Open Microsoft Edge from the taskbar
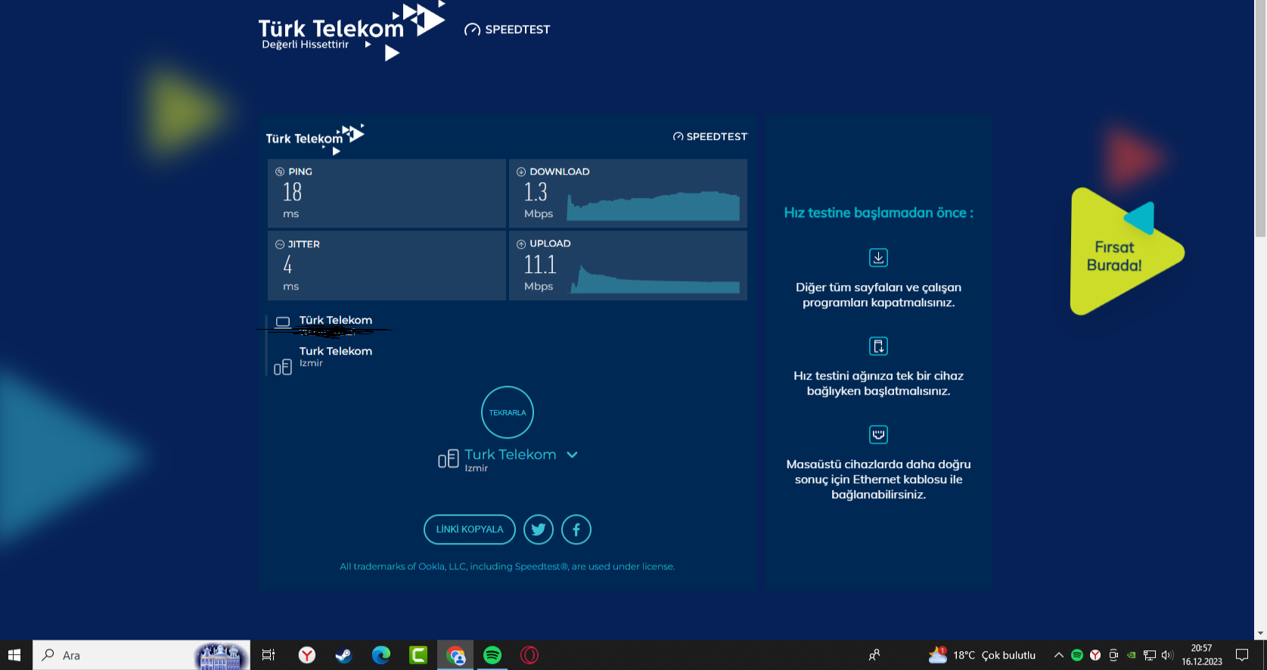Image resolution: width=1267 pixels, height=670 pixels. point(380,655)
